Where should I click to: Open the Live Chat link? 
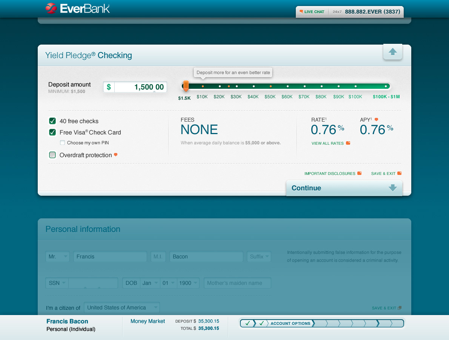[x=314, y=12]
